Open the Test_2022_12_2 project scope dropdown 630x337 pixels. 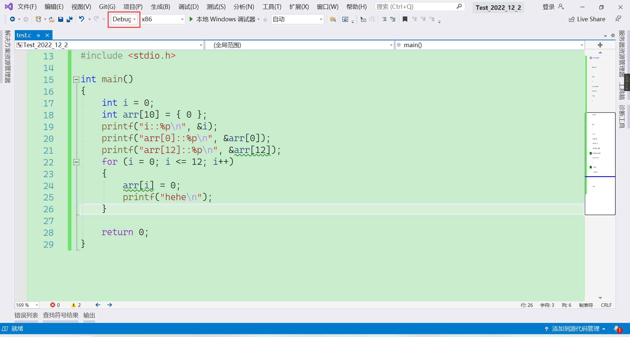[110, 45]
